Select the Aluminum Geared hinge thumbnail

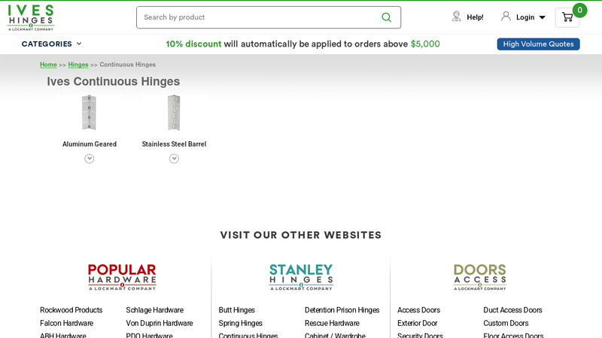coord(89,113)
